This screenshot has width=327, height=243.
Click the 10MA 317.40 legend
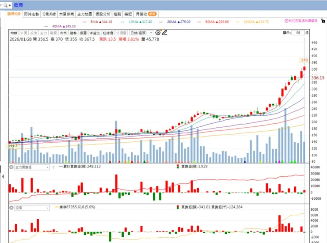tap(137, 22)
